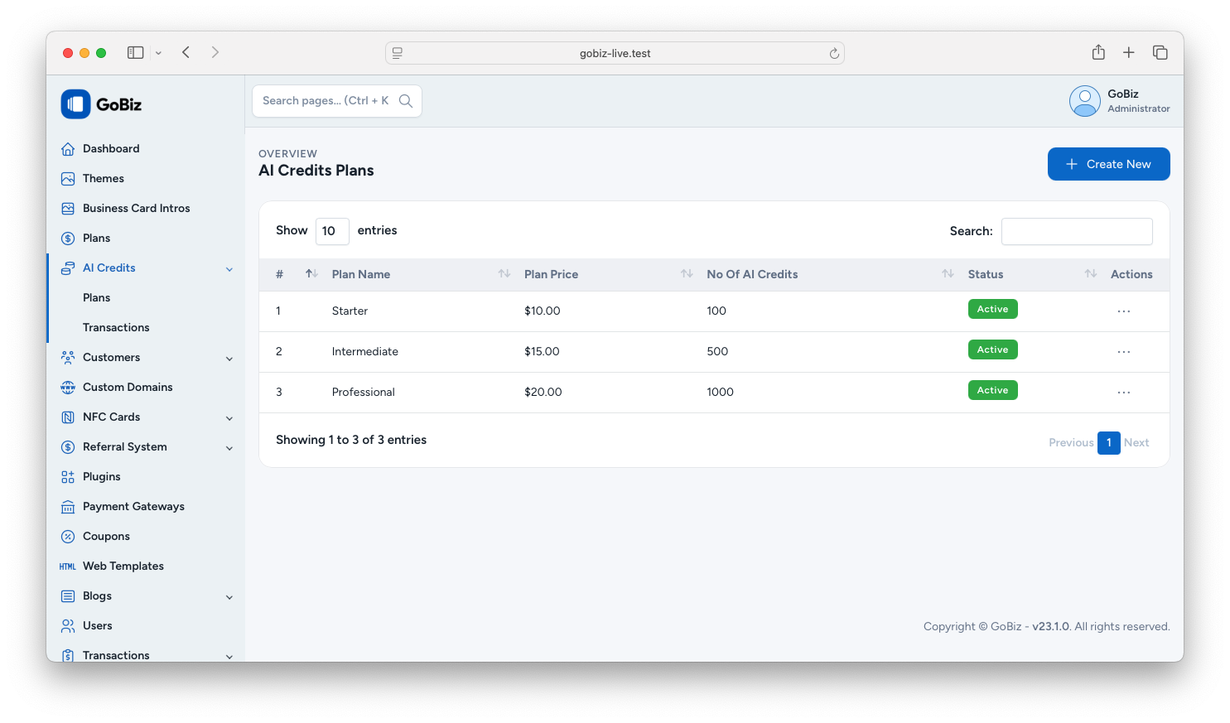Click the Themes image icon
The width and height of the screenshot is (1230, 723).
(68, 179)
